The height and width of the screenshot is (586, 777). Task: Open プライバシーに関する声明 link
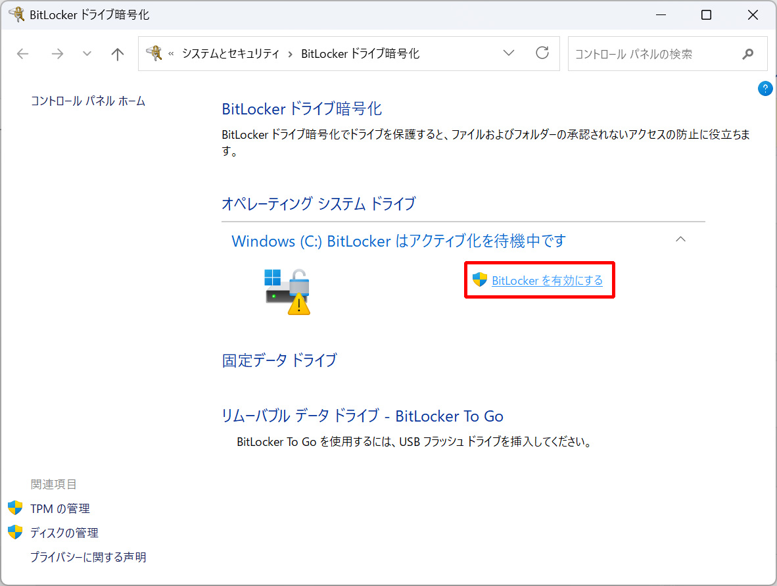coord(88,557)
